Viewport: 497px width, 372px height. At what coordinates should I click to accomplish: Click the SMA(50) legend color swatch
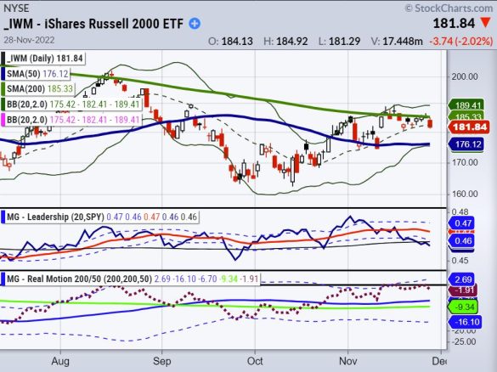(x=3, y=74)
